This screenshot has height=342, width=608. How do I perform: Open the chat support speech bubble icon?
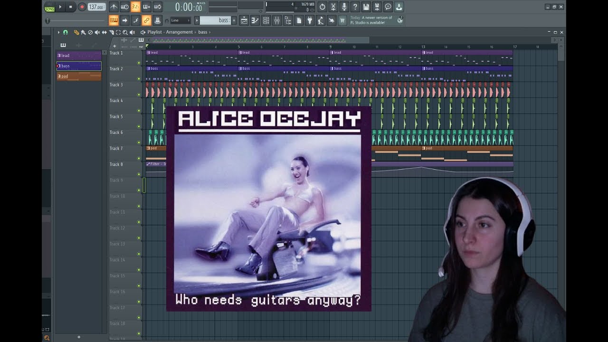click(388, 7)
